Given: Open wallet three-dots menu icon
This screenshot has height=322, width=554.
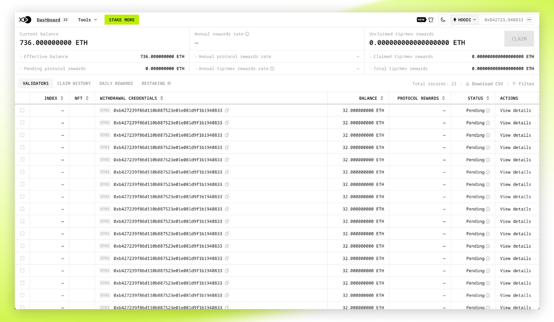Looking at the screenshot, I should click(x=529, y=20).
